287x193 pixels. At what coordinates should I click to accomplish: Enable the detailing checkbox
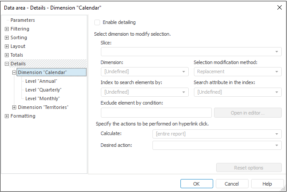click(97, 22)
